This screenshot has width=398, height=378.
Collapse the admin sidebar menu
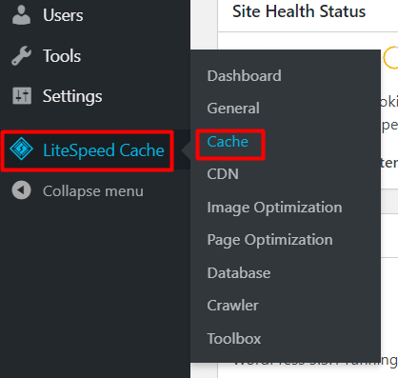pyautogui.click(x=93, y=191)
